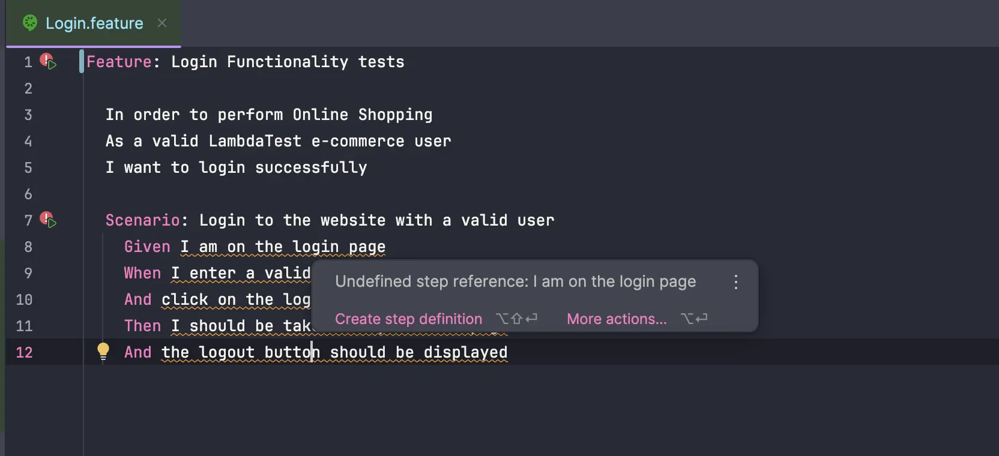Click the error badge on line 7 run marker
This screenshot has width=999, height=456.
[46, 217]
